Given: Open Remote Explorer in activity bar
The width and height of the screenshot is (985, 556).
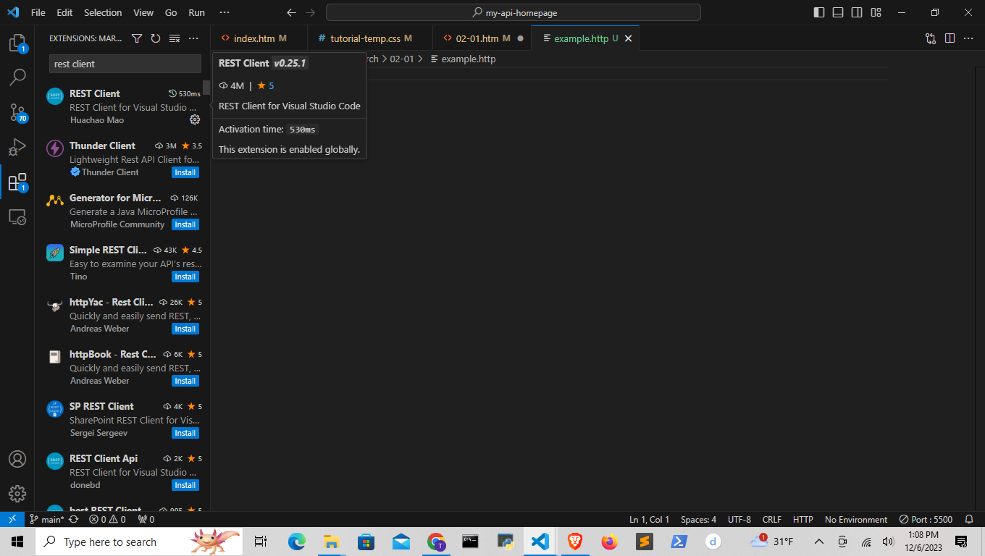Looking at the screenshot, I should 17,216.
